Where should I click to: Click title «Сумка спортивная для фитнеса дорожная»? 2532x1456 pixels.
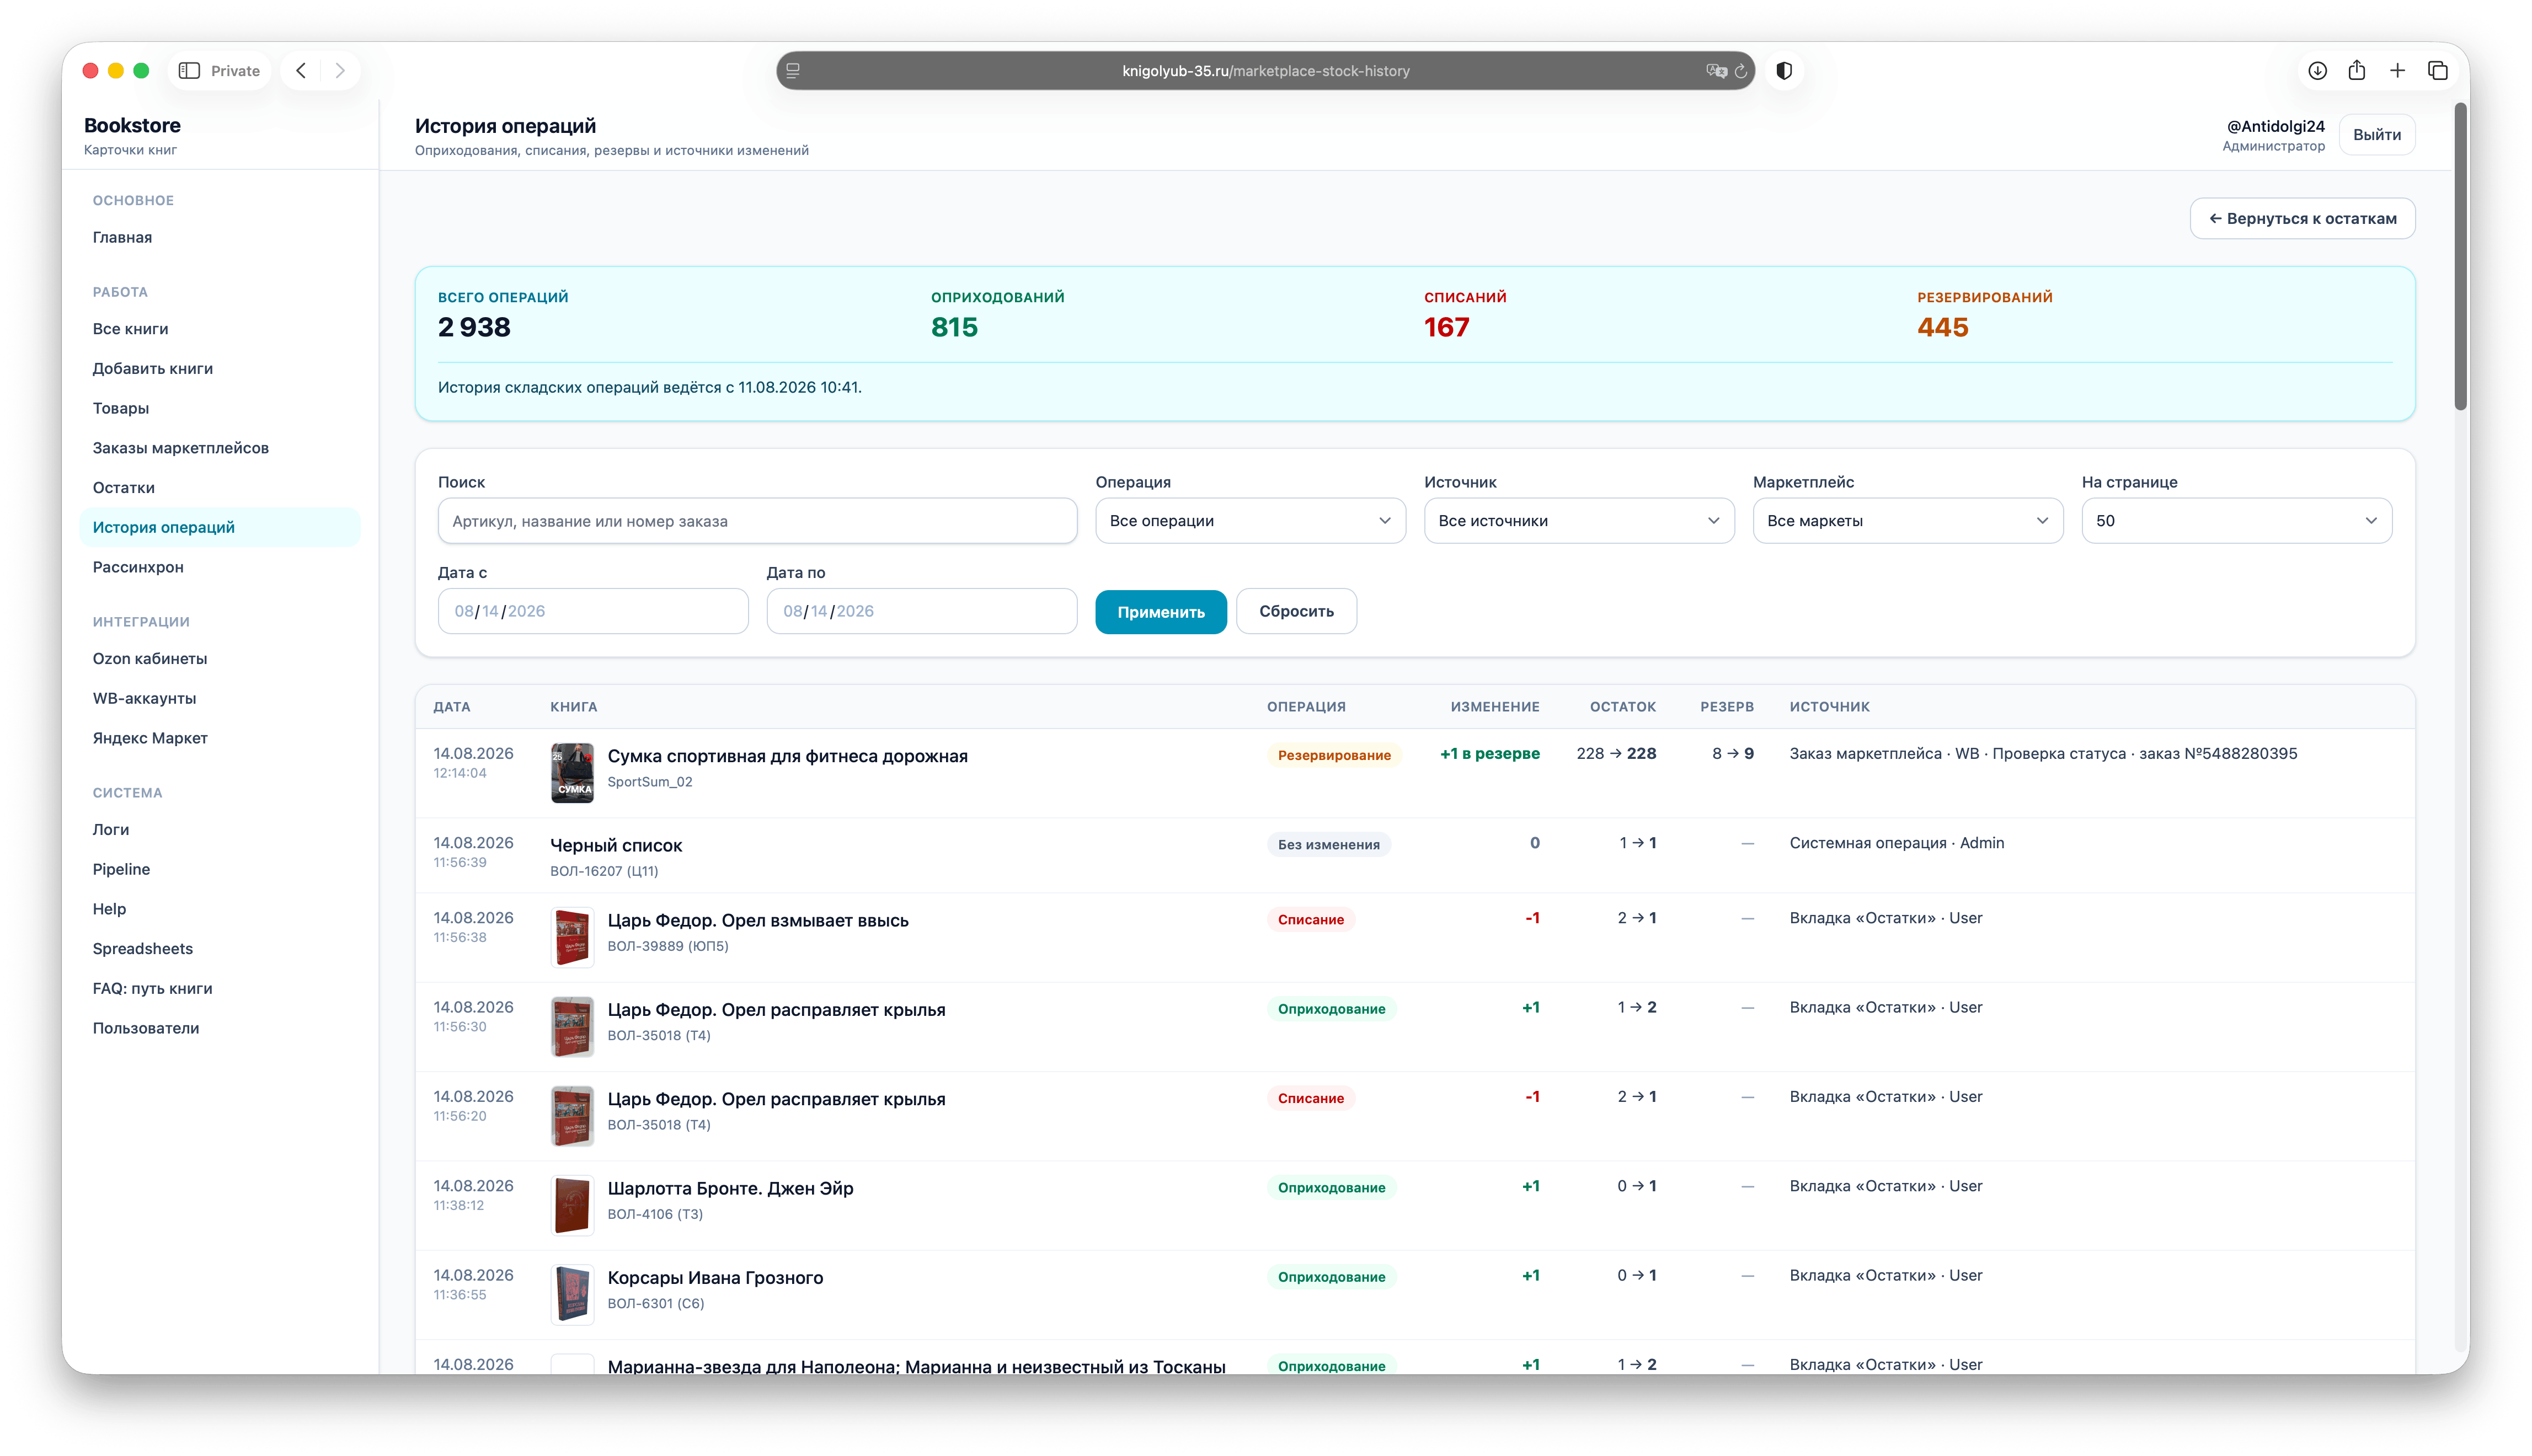tap(787, 756)
